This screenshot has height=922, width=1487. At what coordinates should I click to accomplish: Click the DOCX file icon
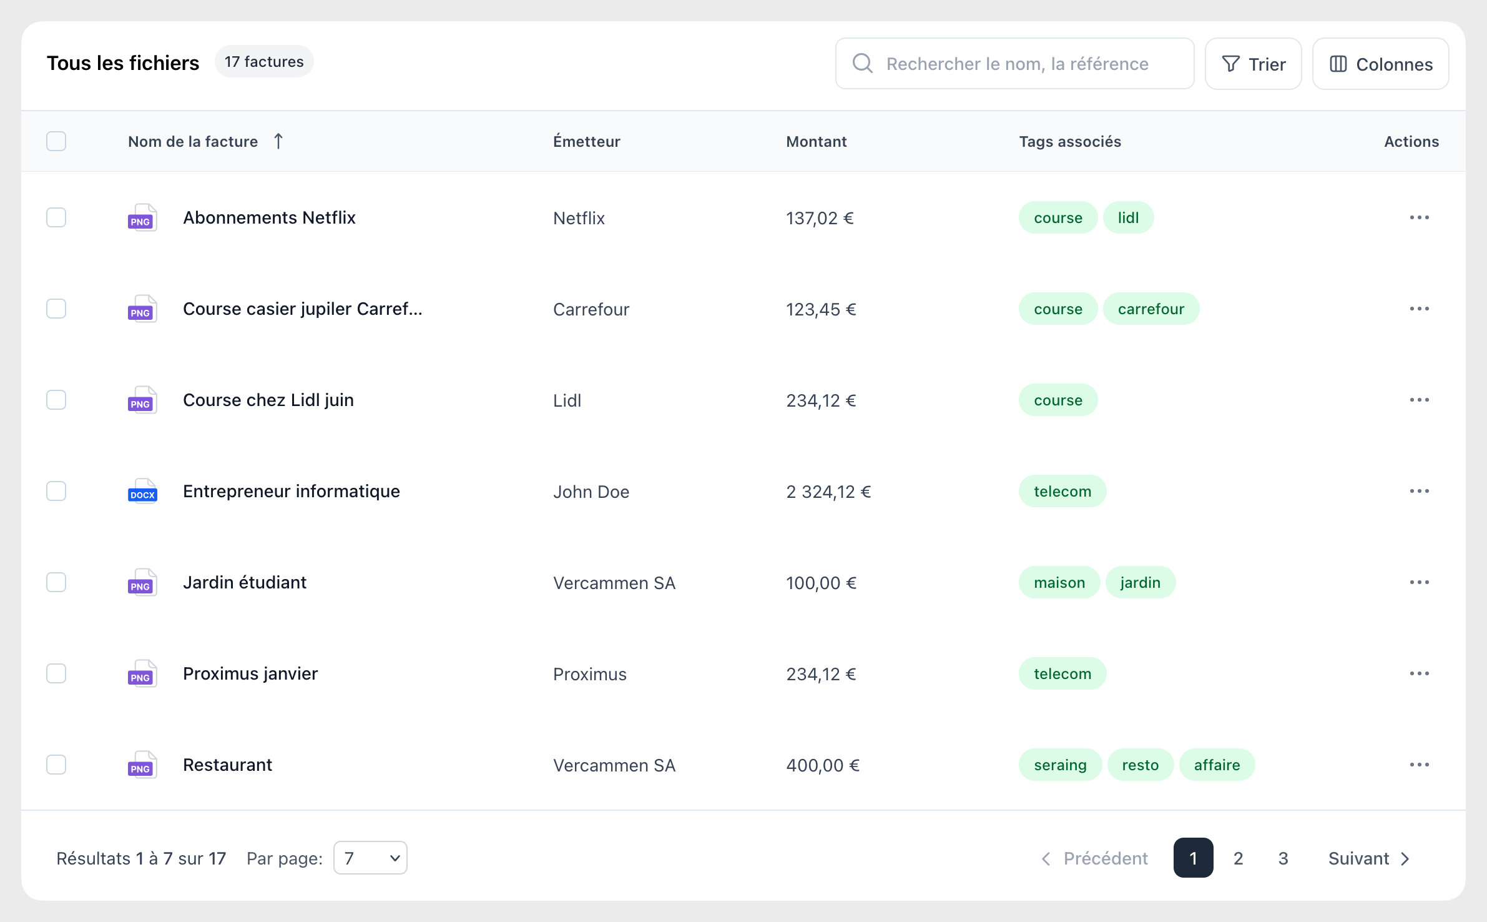pyautogui.click(x=142, y=492)
